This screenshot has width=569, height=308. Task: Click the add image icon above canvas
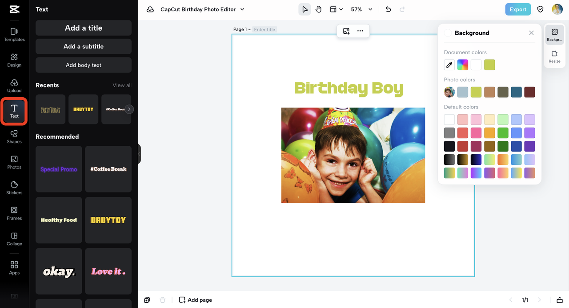(x=346, y=31)
